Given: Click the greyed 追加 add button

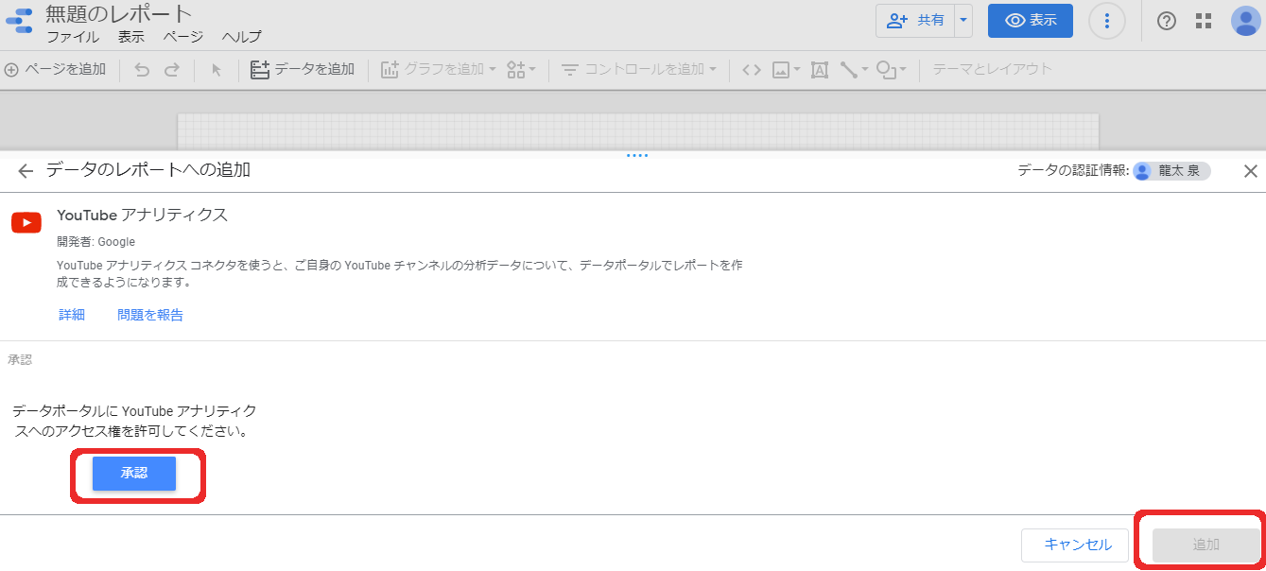Looking at the screenshot, I should [x=1205, y=545].
